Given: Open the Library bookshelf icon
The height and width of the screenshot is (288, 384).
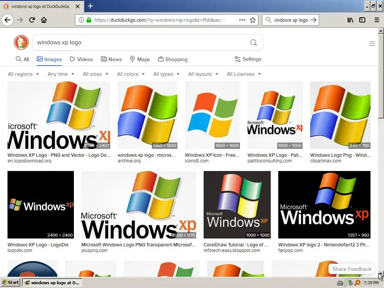Looking at the screenshot, I should pos(350,20).
